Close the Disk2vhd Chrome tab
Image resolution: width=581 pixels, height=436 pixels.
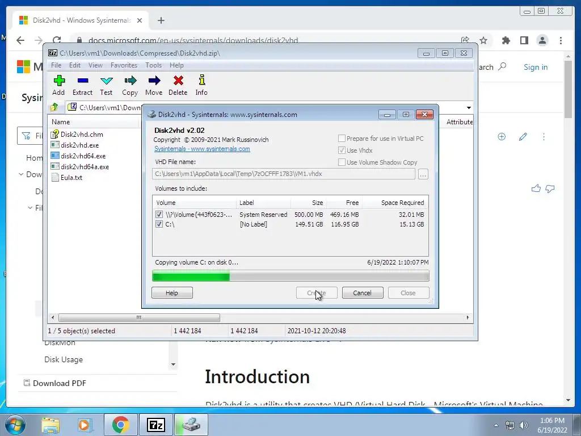tap(140, 20)
